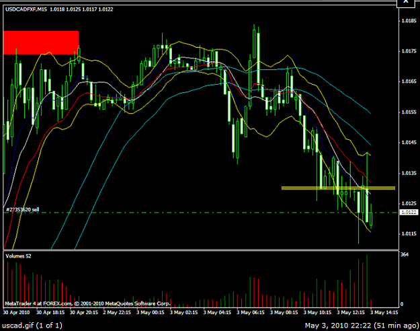
Task: Click the 1.0125 price axis label
Action: point(409,203)
